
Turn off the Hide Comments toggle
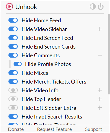point(13,55)
